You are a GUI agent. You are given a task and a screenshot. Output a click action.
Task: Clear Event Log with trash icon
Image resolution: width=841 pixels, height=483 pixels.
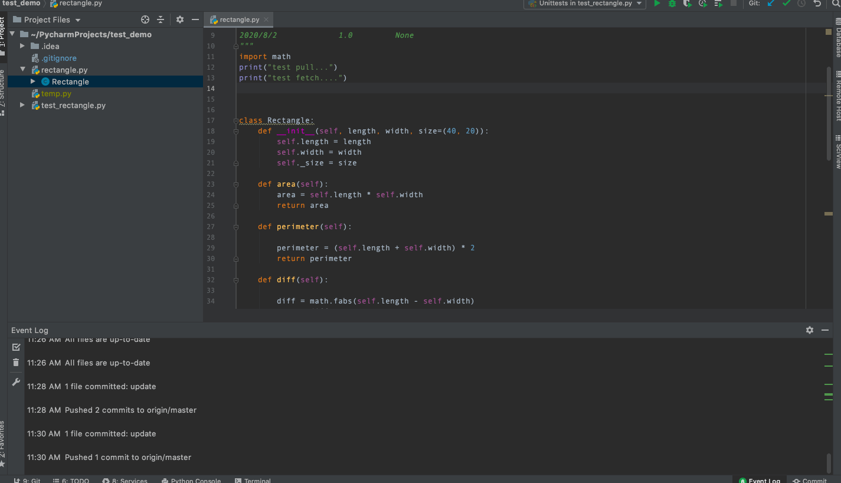[x=16, y=363]
